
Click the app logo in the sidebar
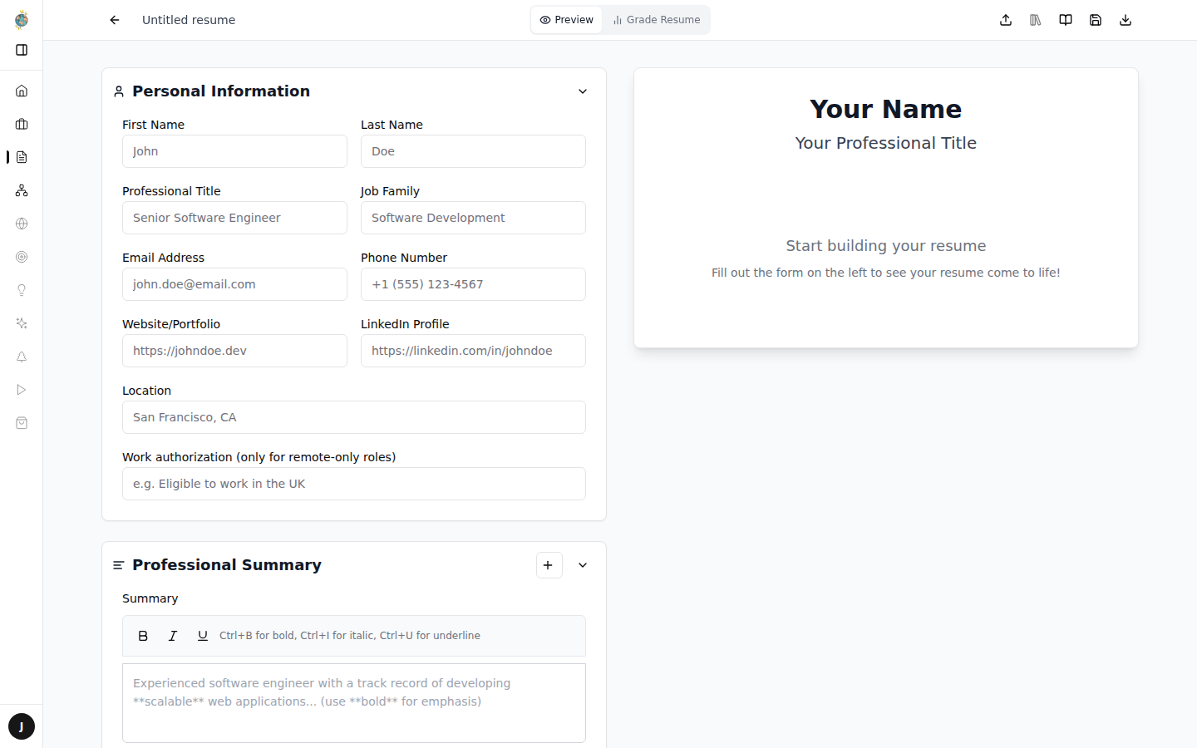tap(22, 20)
